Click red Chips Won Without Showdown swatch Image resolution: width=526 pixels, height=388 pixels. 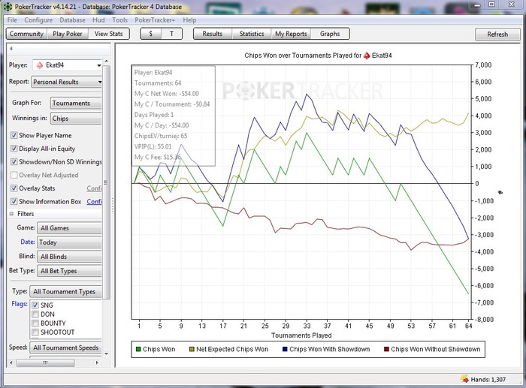point(386,350)
